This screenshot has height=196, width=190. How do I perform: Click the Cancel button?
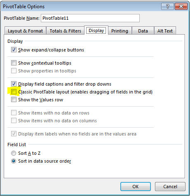(x=170, y=187)
